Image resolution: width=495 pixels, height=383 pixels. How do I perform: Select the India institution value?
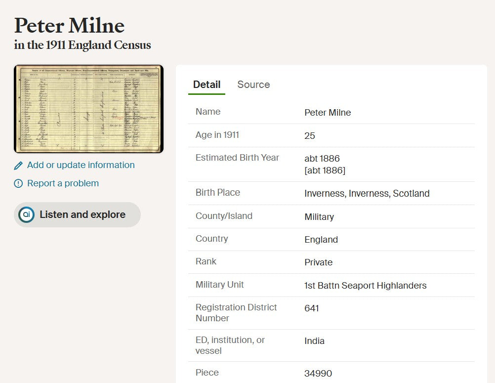pyautogui.click(x=314, y=341)
